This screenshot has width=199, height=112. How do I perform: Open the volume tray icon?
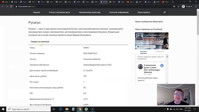click(177, 109)
